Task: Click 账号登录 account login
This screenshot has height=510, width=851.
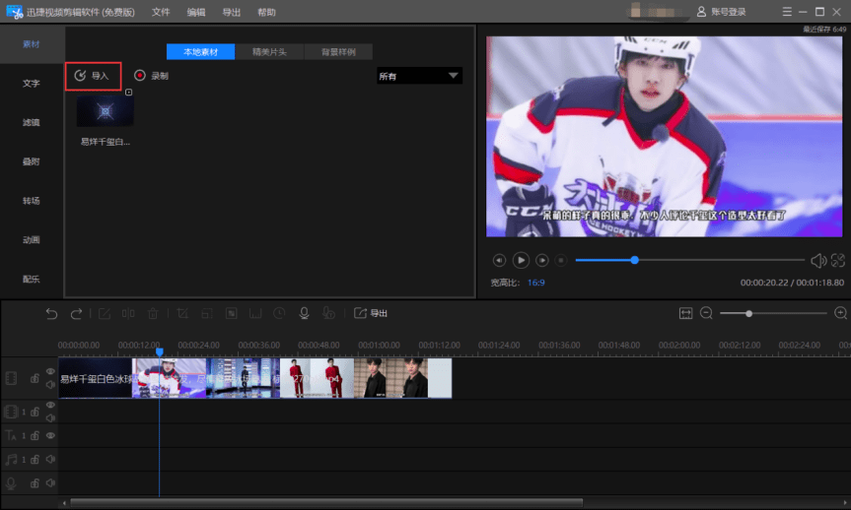Action: tap(721, 12)
